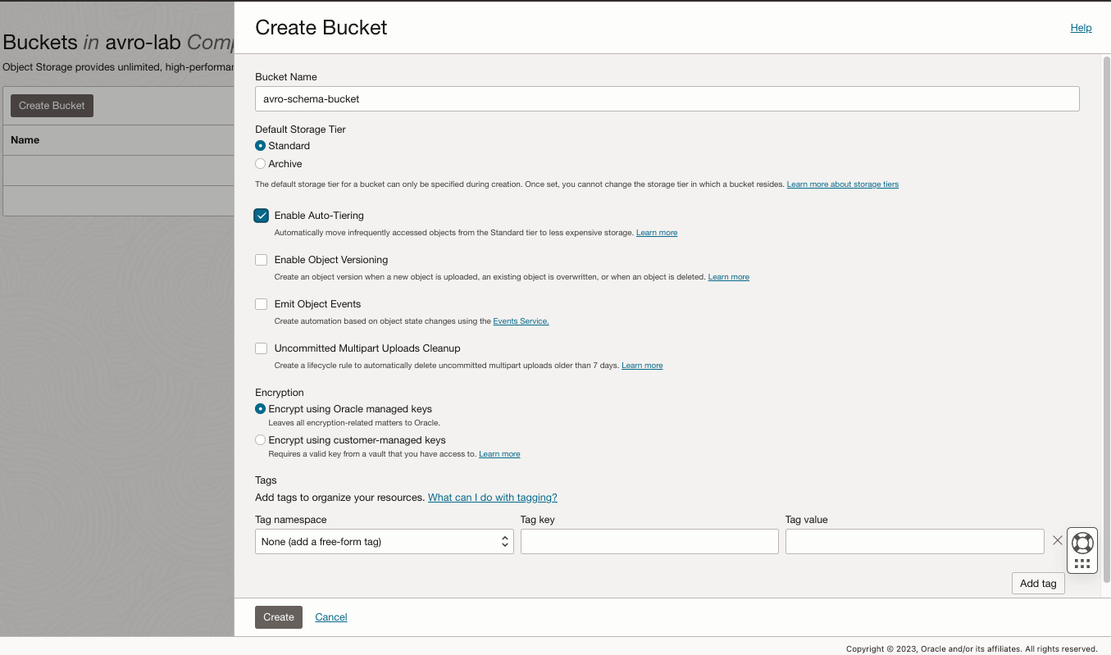
Task: Click the life ring support icon
Action: [x=1082, y=543]
